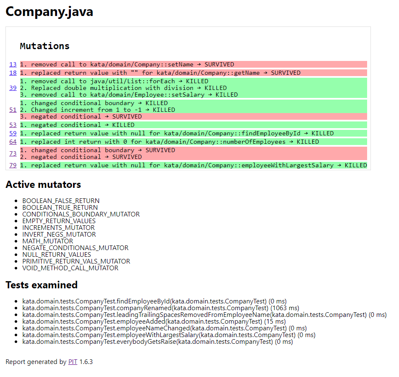Go to line 53 link
Image resolution: width=399 pixels, height=377 pixels.
click(x=13, y=125)
